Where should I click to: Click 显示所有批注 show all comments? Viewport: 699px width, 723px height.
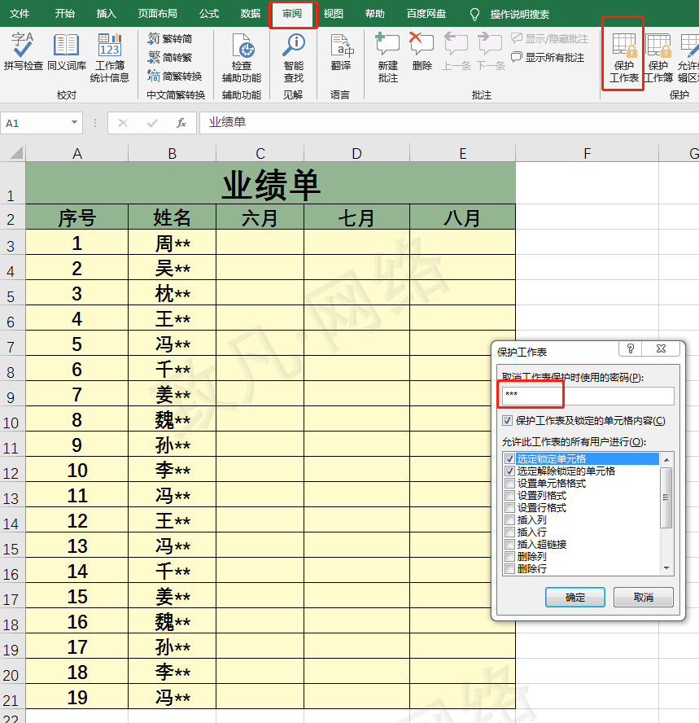pos(548,58)
